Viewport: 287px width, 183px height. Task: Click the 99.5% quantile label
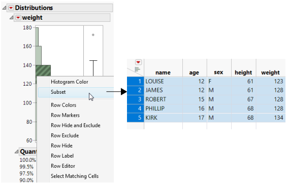26,167
